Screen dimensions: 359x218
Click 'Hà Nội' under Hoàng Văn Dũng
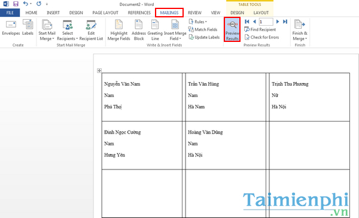195,155
